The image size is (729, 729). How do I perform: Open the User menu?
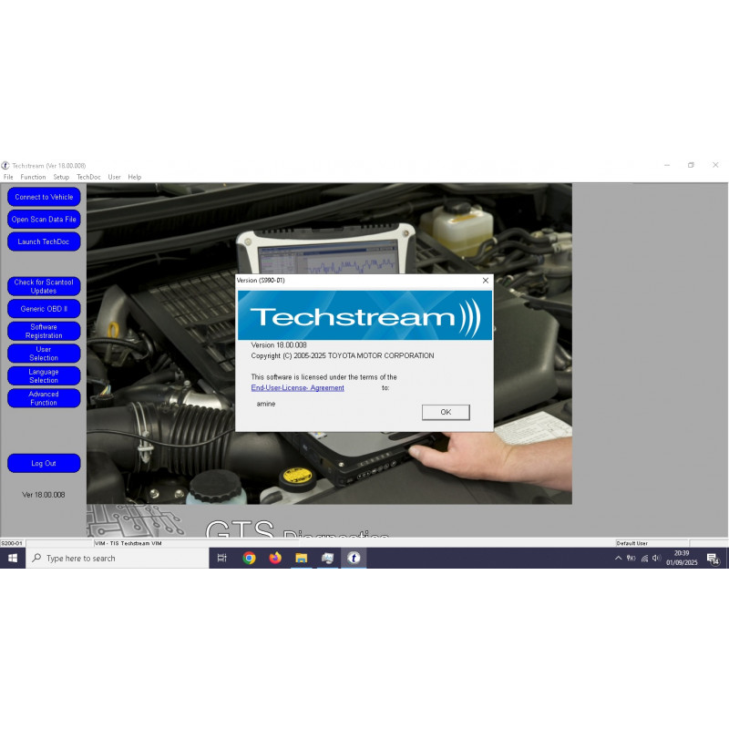tap(115, 177)
